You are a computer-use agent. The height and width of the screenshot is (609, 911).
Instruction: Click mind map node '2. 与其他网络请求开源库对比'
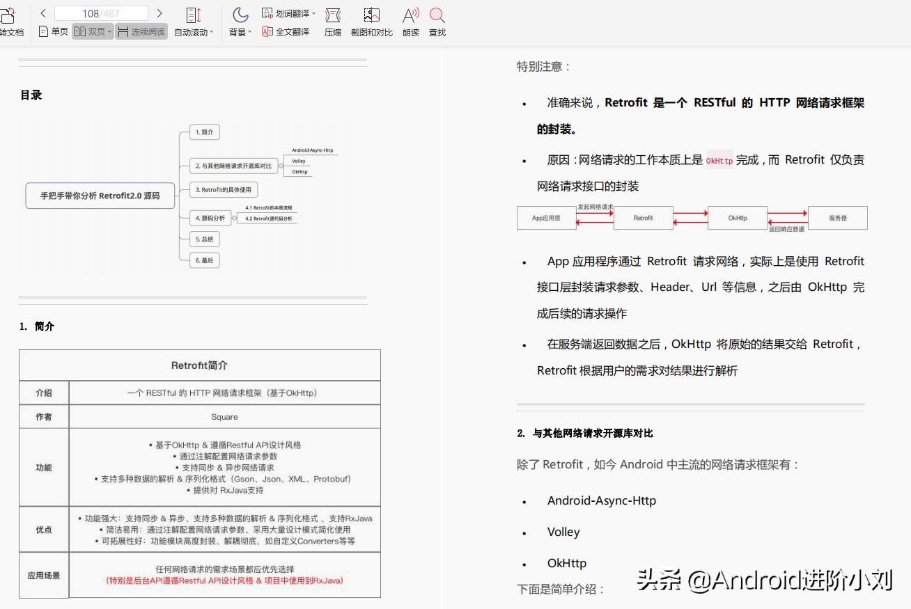point(233,166)
